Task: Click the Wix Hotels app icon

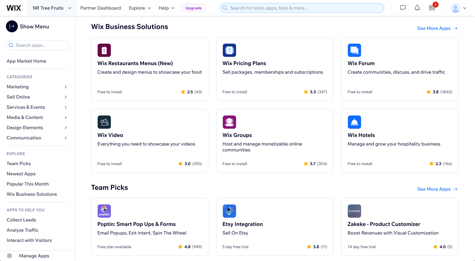Action: pos(354,122)
